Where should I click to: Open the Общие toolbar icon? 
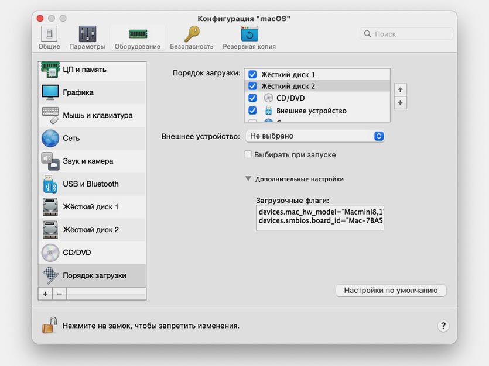pyautogui.click(x=49, y=33)
